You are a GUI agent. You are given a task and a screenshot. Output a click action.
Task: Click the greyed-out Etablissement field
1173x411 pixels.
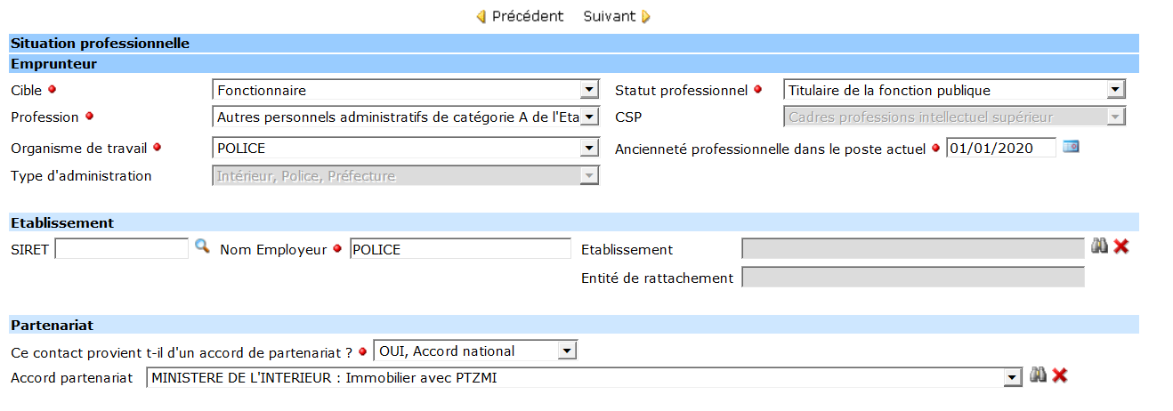pyautogui.click(x=912, y=249)
